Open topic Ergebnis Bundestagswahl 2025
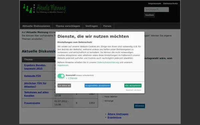The width and height of the screenshot is (200, 125). [35, 67]
